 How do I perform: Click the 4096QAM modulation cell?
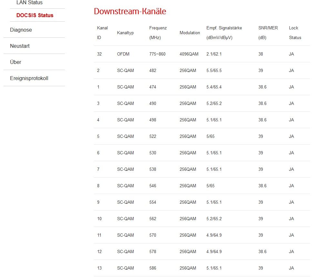[x=189, y=54]
